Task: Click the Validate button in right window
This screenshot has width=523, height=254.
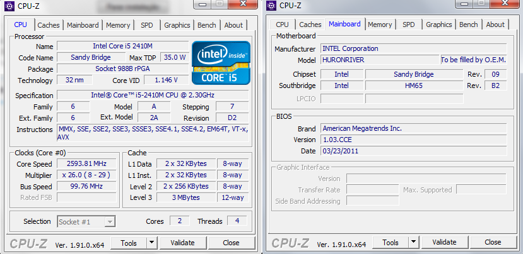Action: coord(444,242)
